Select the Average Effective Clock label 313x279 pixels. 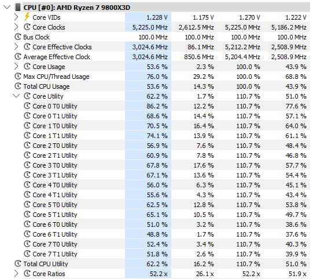click(x=57, y=57)
